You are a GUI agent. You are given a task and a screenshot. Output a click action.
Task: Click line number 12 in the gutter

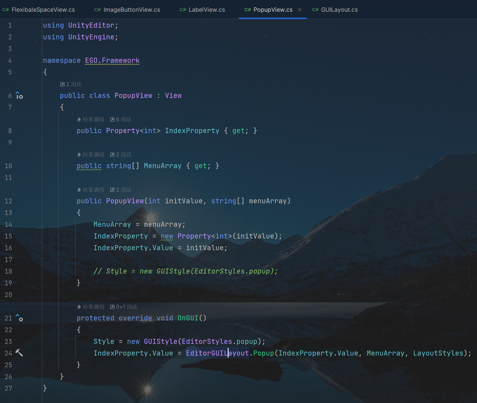tap(8, 201)
